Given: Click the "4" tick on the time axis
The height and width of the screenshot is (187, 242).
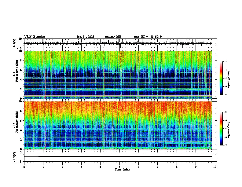Looking at the screenshot, I should (x=101, y=167).
